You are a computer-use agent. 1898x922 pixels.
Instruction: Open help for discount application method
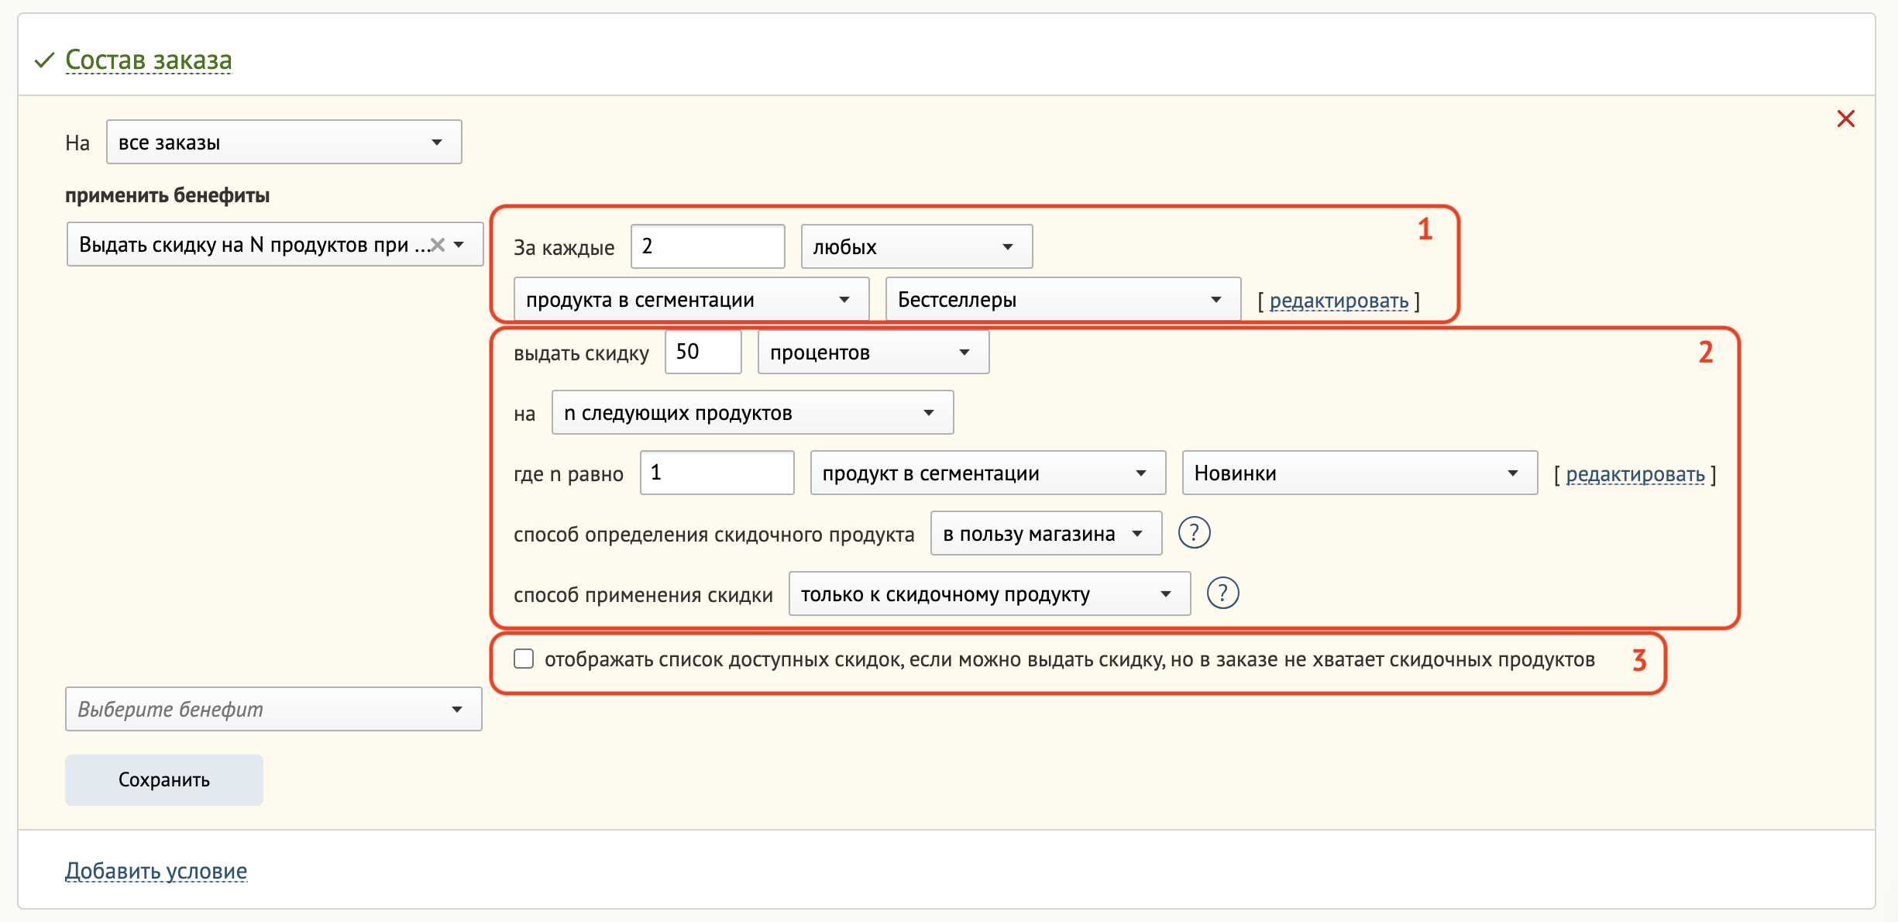(x=1222, y=593)
